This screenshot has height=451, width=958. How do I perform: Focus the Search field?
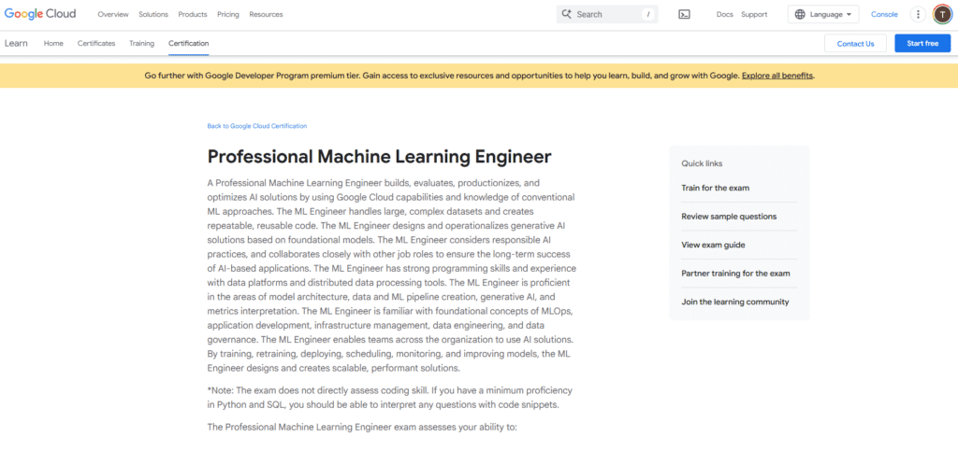[607, 15]
